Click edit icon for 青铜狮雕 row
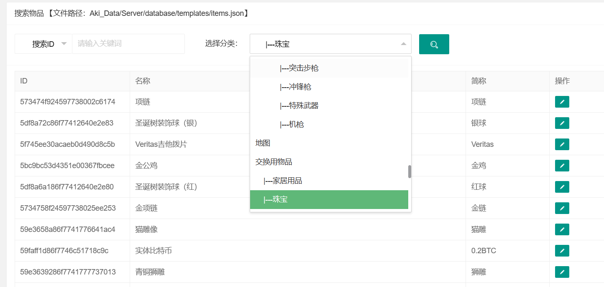Screen dimensions: 604x287 (x=562, y=272)
